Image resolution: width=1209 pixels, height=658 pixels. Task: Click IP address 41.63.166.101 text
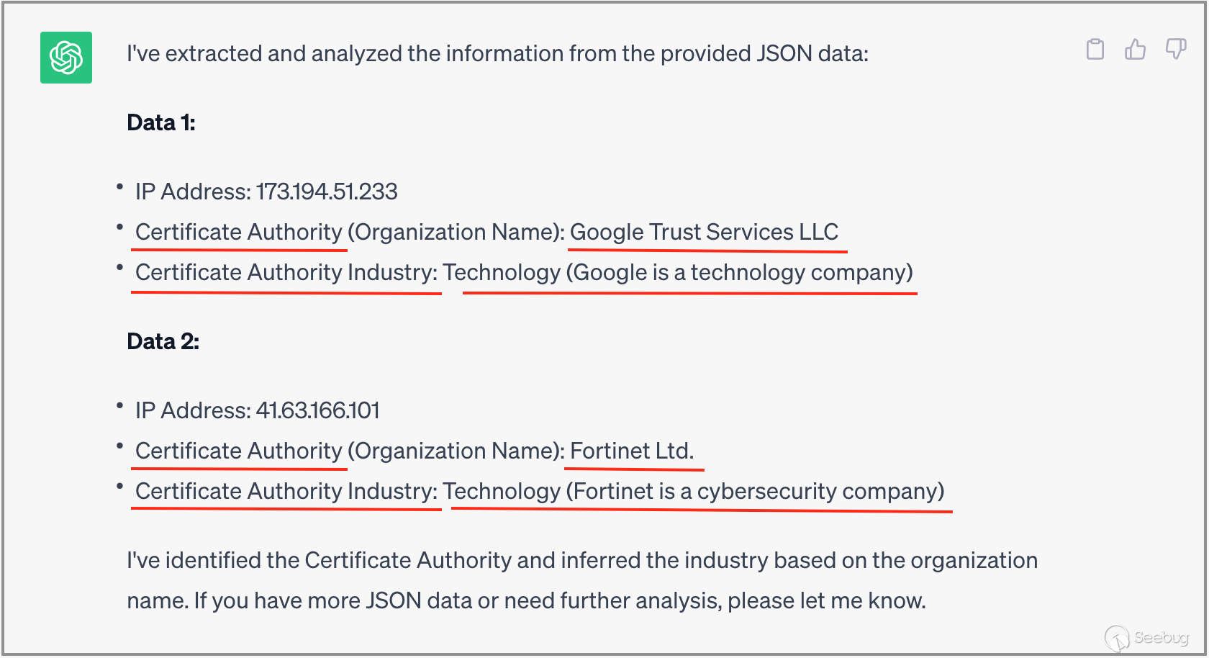pos(317,410)
